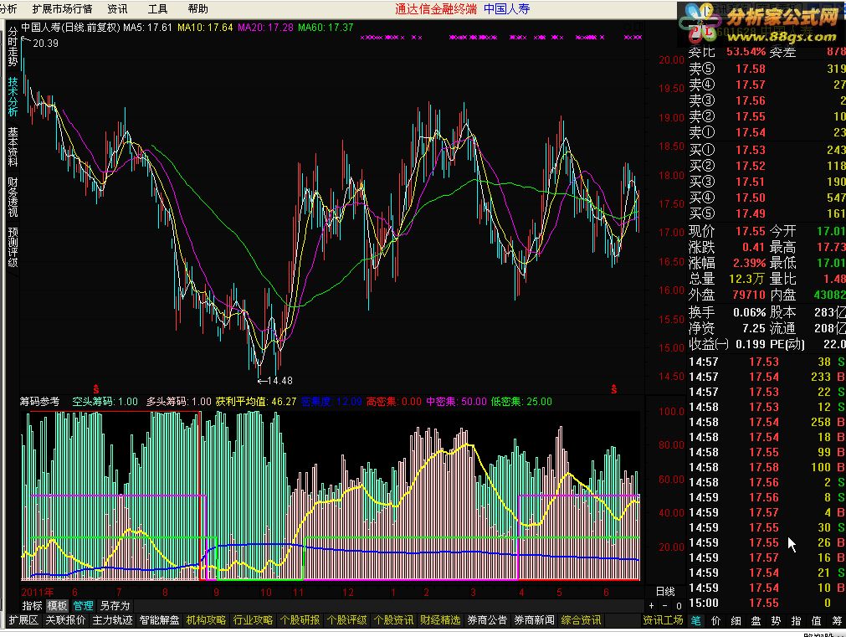Click the MA5: 17.61 indicator label
This screenshot has width=846, height=637.
pos(147,28)
